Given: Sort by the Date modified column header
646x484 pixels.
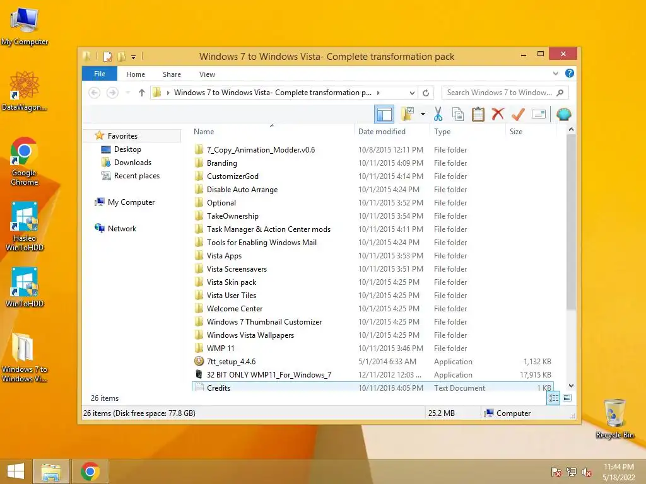Looking at the screenshot, I should click(x=392, y=132).
